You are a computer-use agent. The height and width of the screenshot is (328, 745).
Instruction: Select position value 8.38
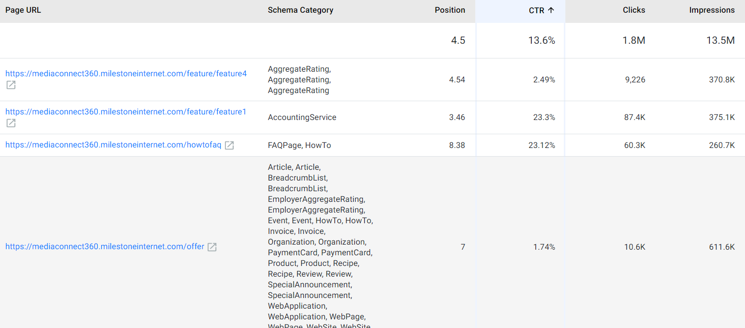point(457,145)
